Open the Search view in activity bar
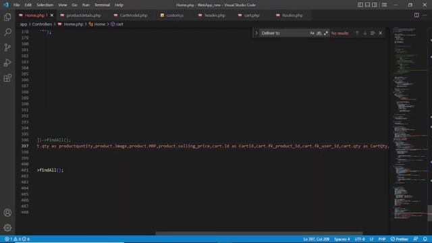The image size is (432, 243). [7, 32]
